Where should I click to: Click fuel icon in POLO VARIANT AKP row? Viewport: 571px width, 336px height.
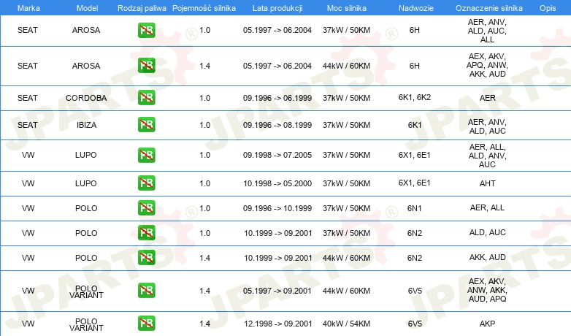146,324
